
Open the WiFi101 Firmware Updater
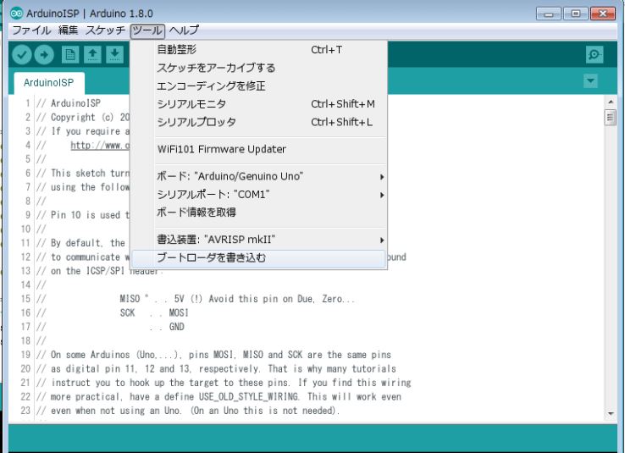222,149
